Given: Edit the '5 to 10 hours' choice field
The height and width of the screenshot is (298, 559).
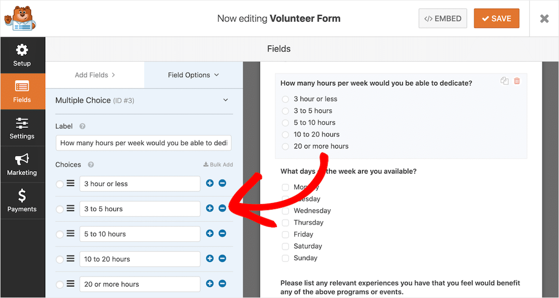Looking at the screenshot, I should click(140, 234).
